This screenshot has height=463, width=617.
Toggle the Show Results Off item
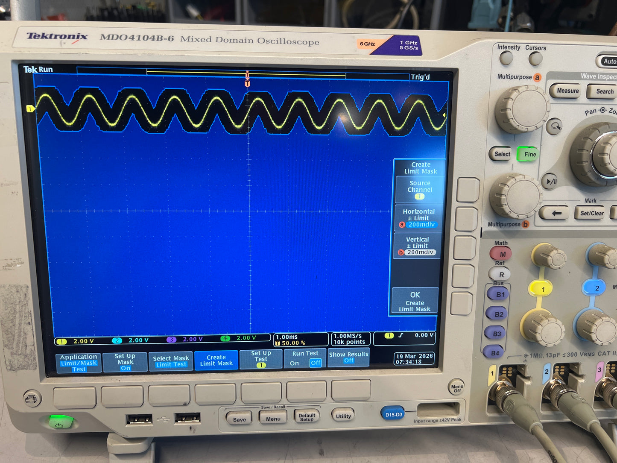(348, 358)
